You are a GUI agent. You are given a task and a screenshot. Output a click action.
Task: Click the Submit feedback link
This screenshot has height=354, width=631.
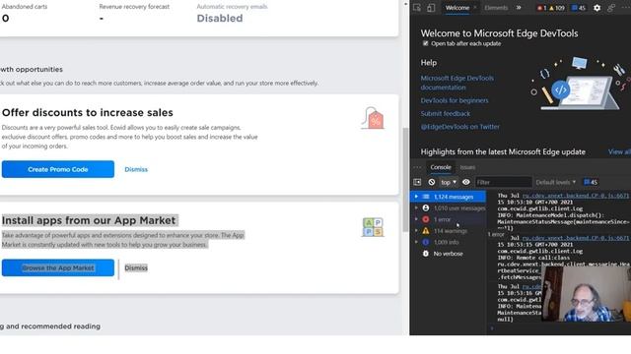[445, 114]
